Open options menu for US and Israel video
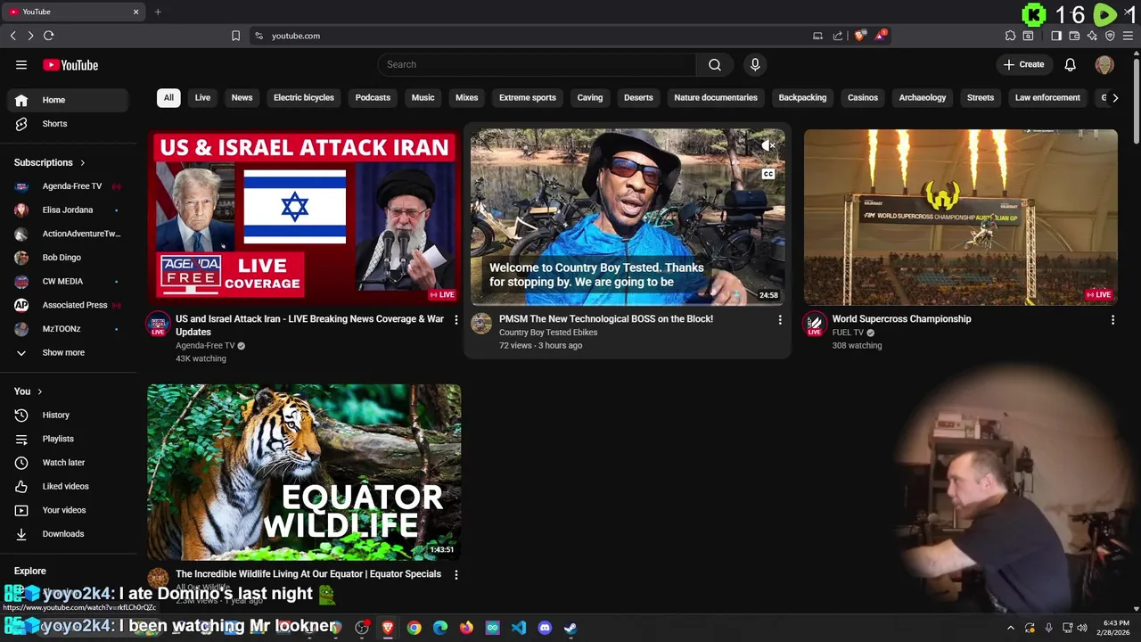The width and height of the screenshot is (1141, 642). (456, 319)
